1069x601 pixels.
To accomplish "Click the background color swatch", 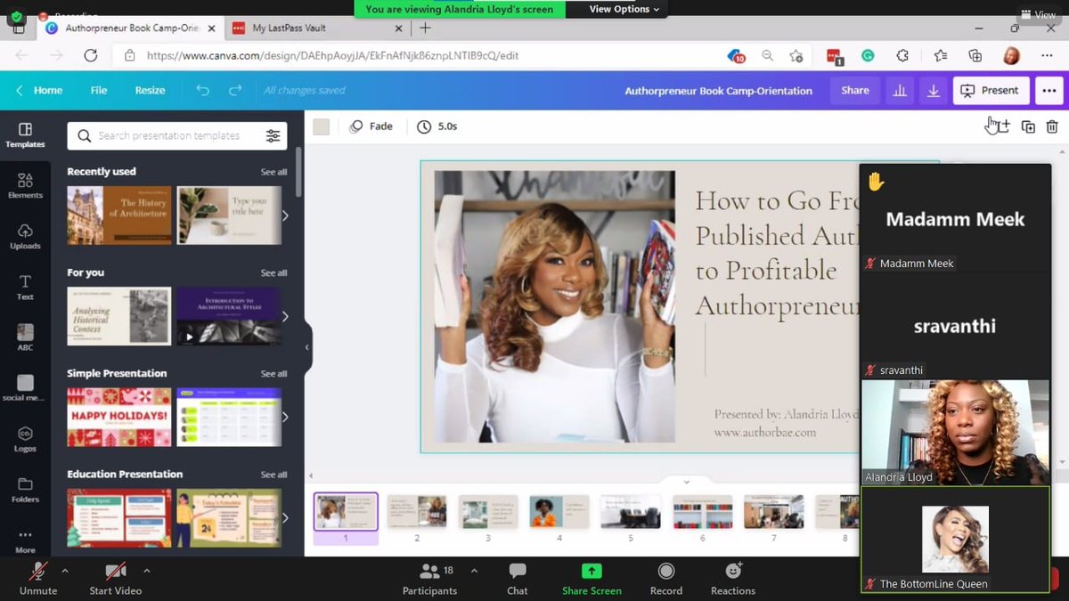I will tap(322, 126).
